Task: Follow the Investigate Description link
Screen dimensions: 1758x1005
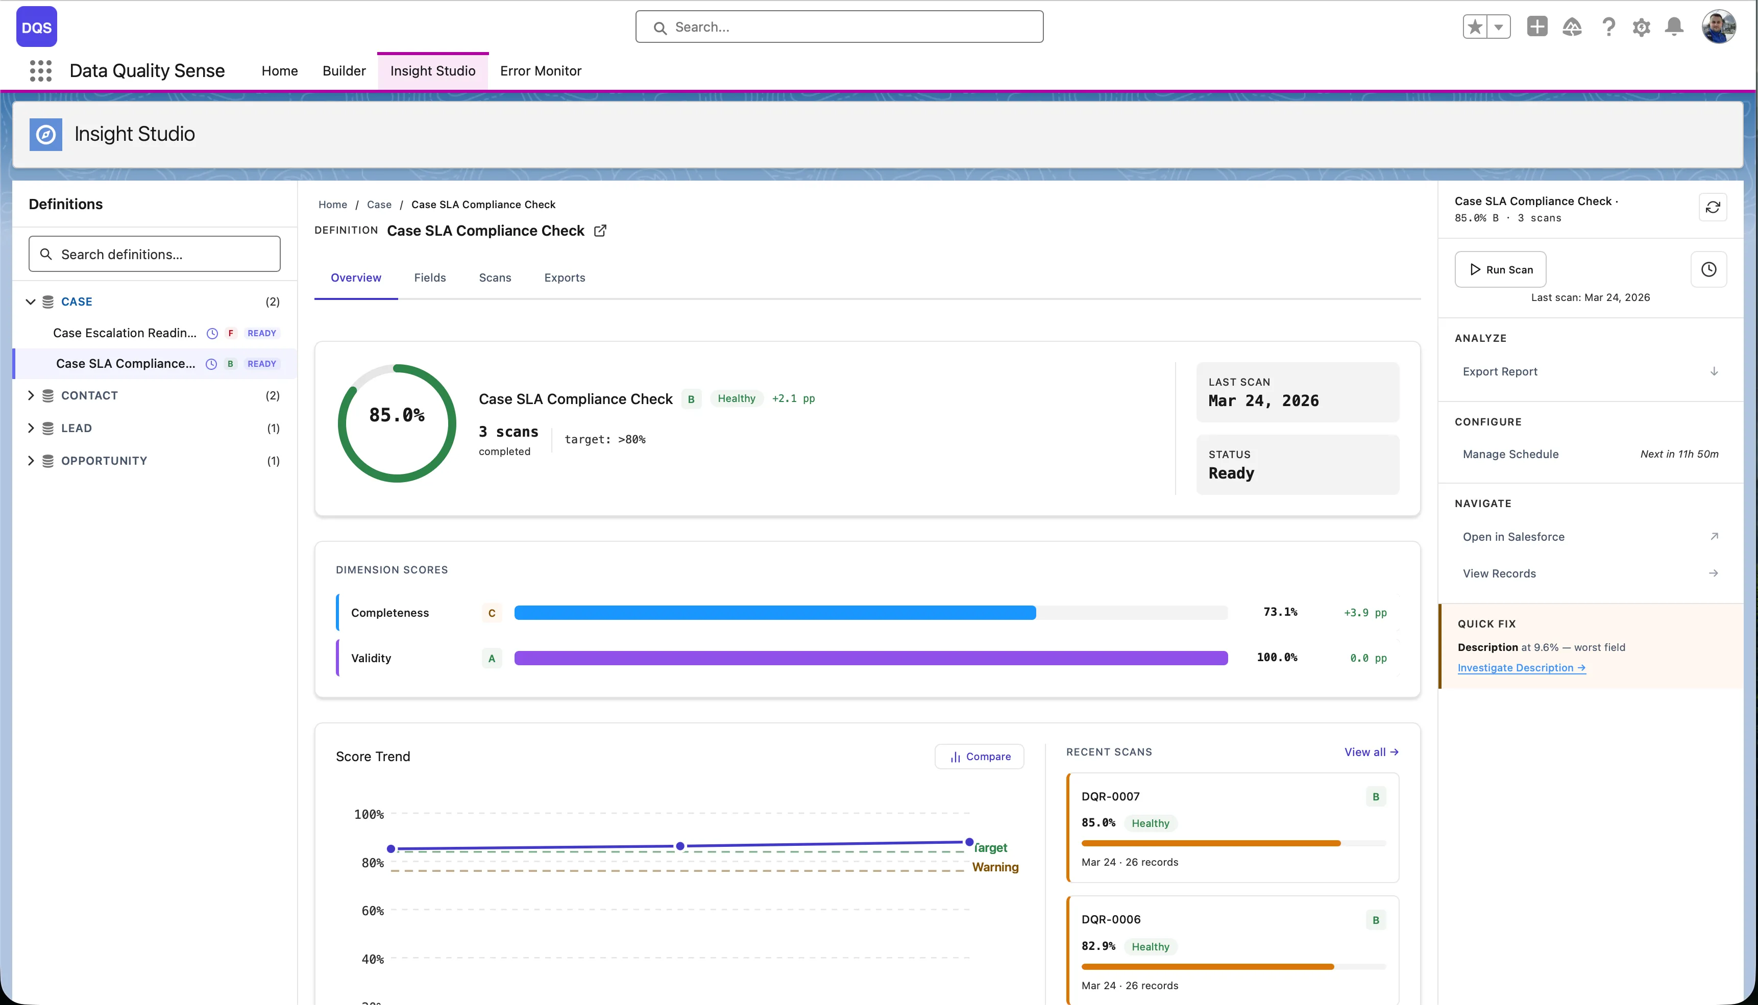Action: coord(1521,667)
